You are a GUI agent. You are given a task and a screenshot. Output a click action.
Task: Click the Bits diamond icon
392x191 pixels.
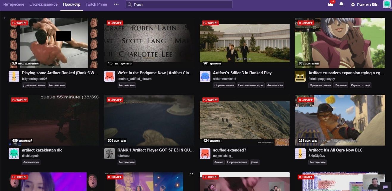[x=353, y=4]
